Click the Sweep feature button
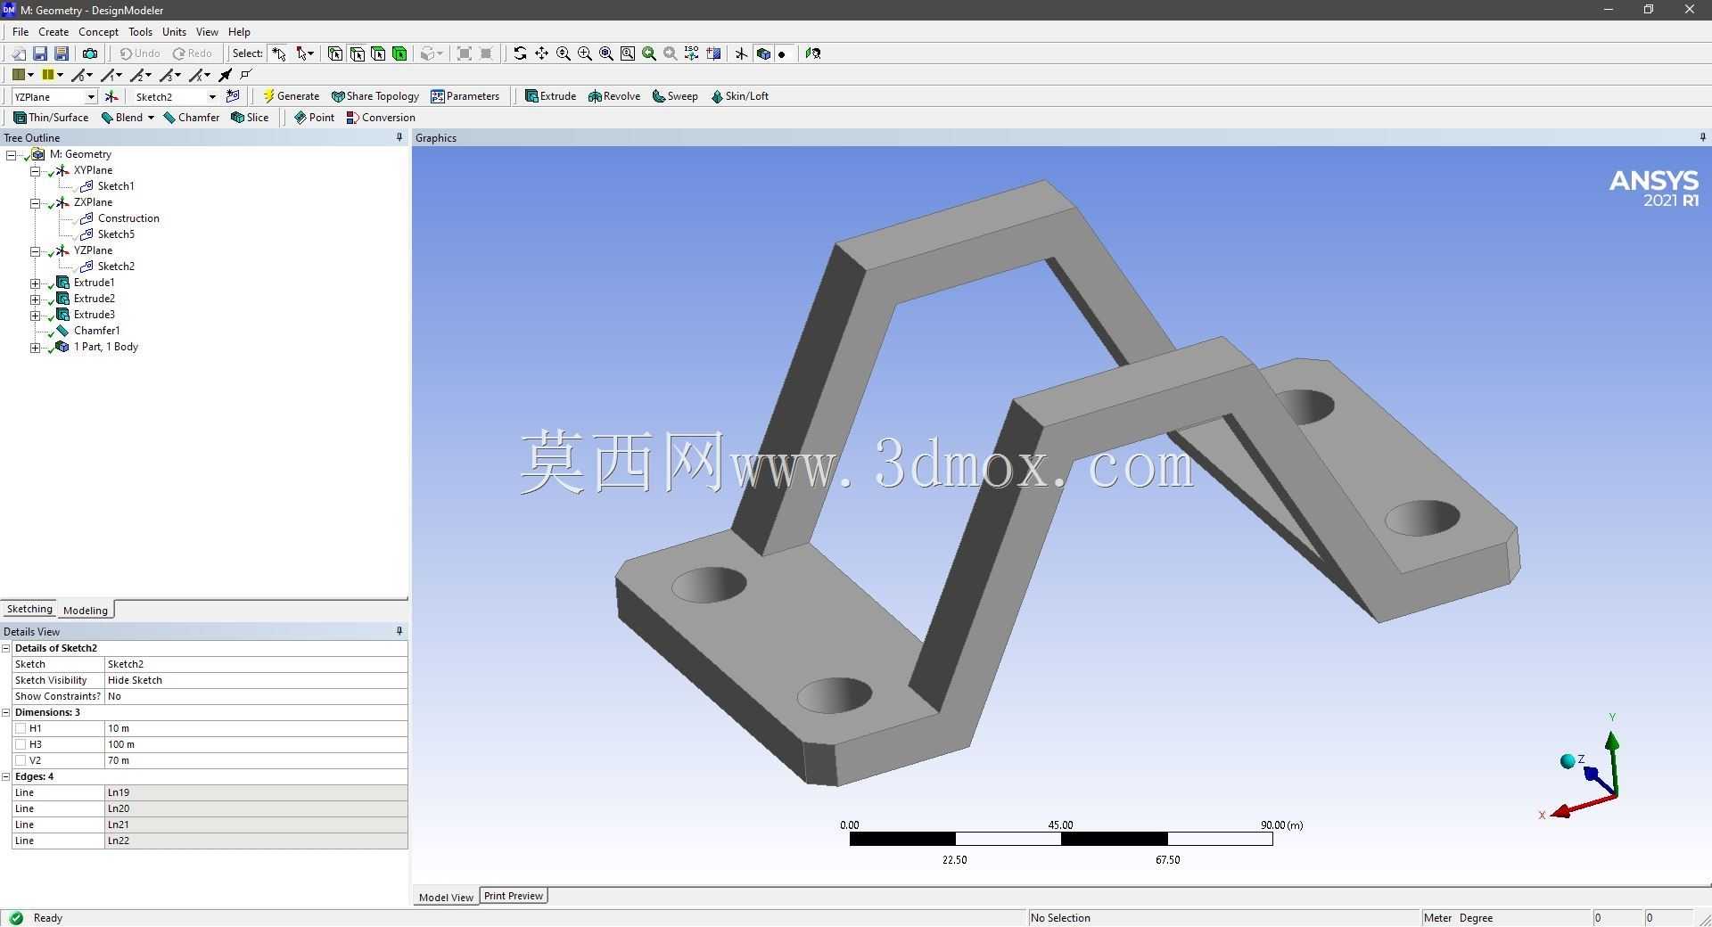This screenshot has width=1712, height=927. [x=675, y=96]
